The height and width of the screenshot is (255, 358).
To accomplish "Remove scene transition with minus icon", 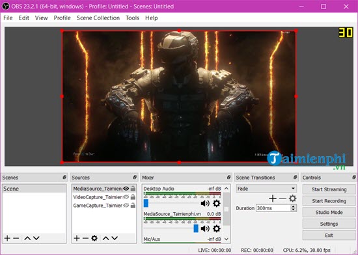I will [x=282, y=198].
